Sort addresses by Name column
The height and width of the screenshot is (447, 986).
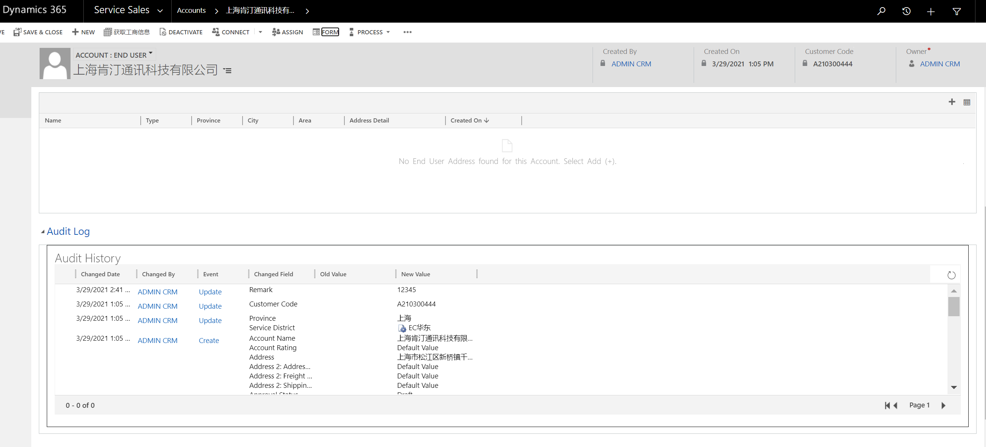coord(53,121)
